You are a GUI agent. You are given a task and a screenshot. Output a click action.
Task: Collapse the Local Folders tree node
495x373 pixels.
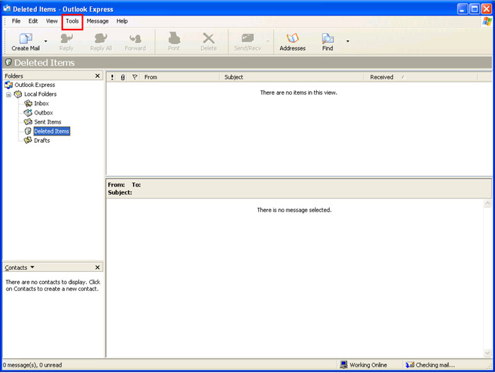(x=8, y=94)
